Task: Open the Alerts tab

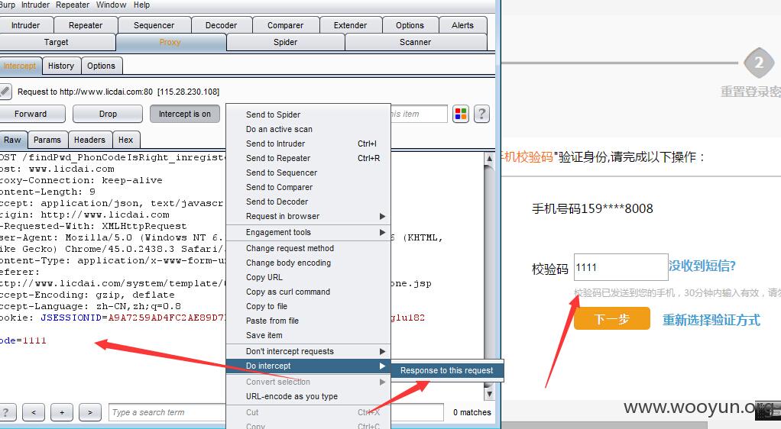Action: tap(463, 25)
